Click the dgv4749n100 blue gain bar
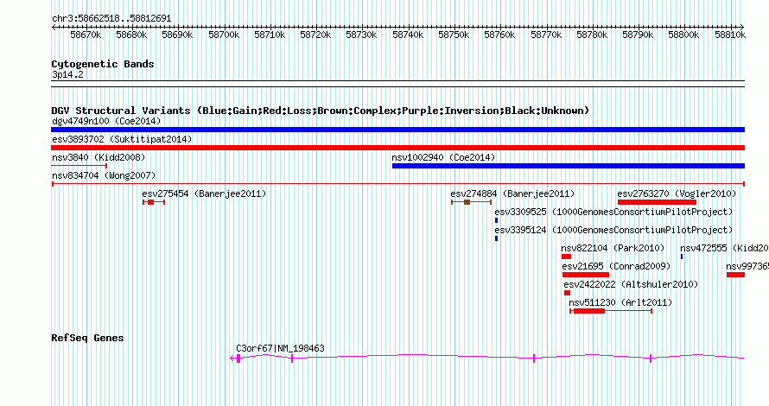Image resolution: width=769 pixels, height=406 pixels. [x=397, y=130]
